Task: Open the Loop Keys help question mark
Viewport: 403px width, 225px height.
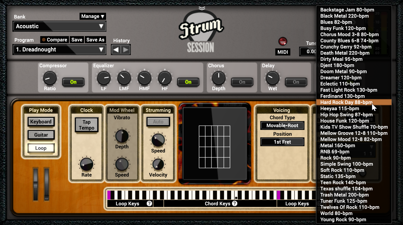Action: point(149,203)
